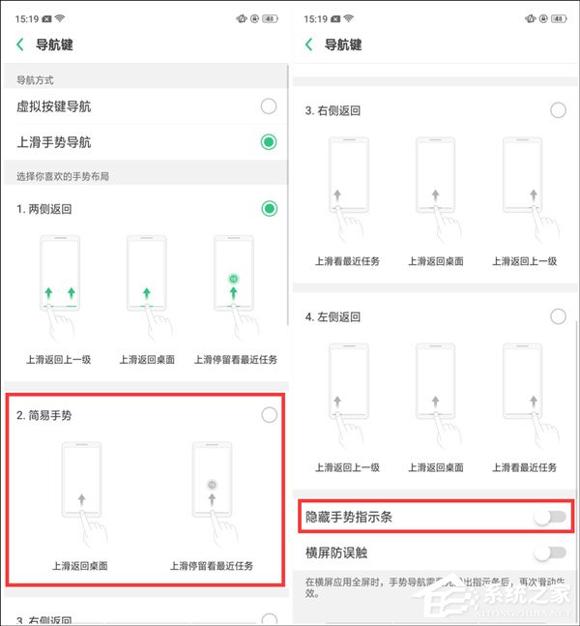Select 4. 左侧返回 gesture layout radio

(x=558, y=316)
